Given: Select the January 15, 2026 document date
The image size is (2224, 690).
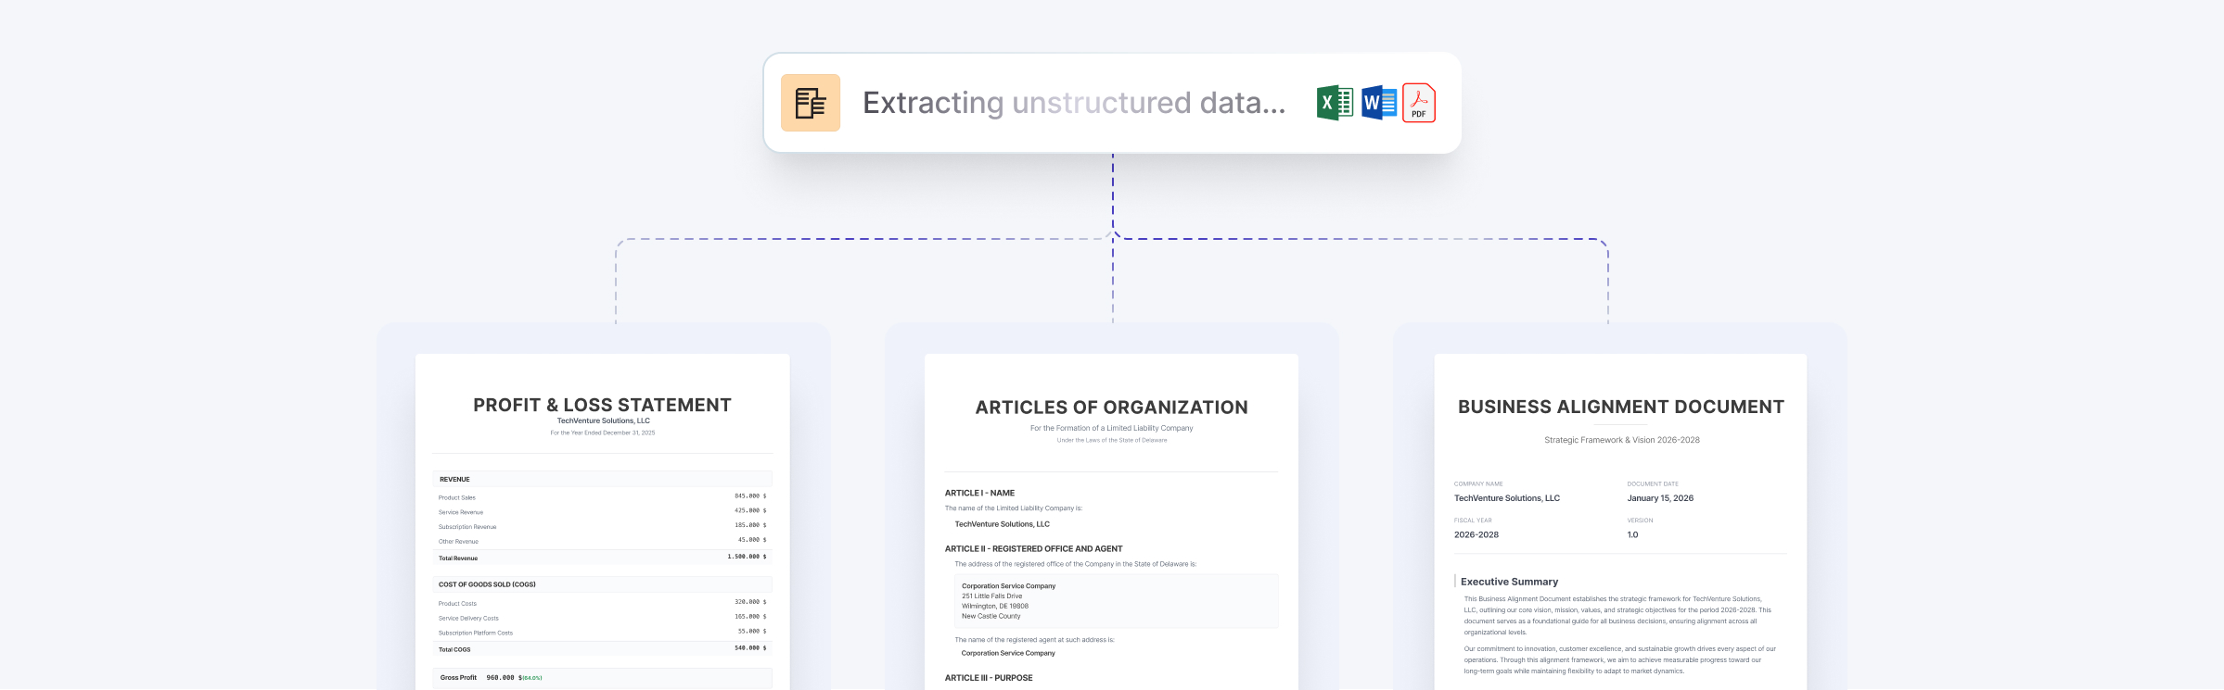Looking at the screenshot, I should click(x=1660, y=498).
